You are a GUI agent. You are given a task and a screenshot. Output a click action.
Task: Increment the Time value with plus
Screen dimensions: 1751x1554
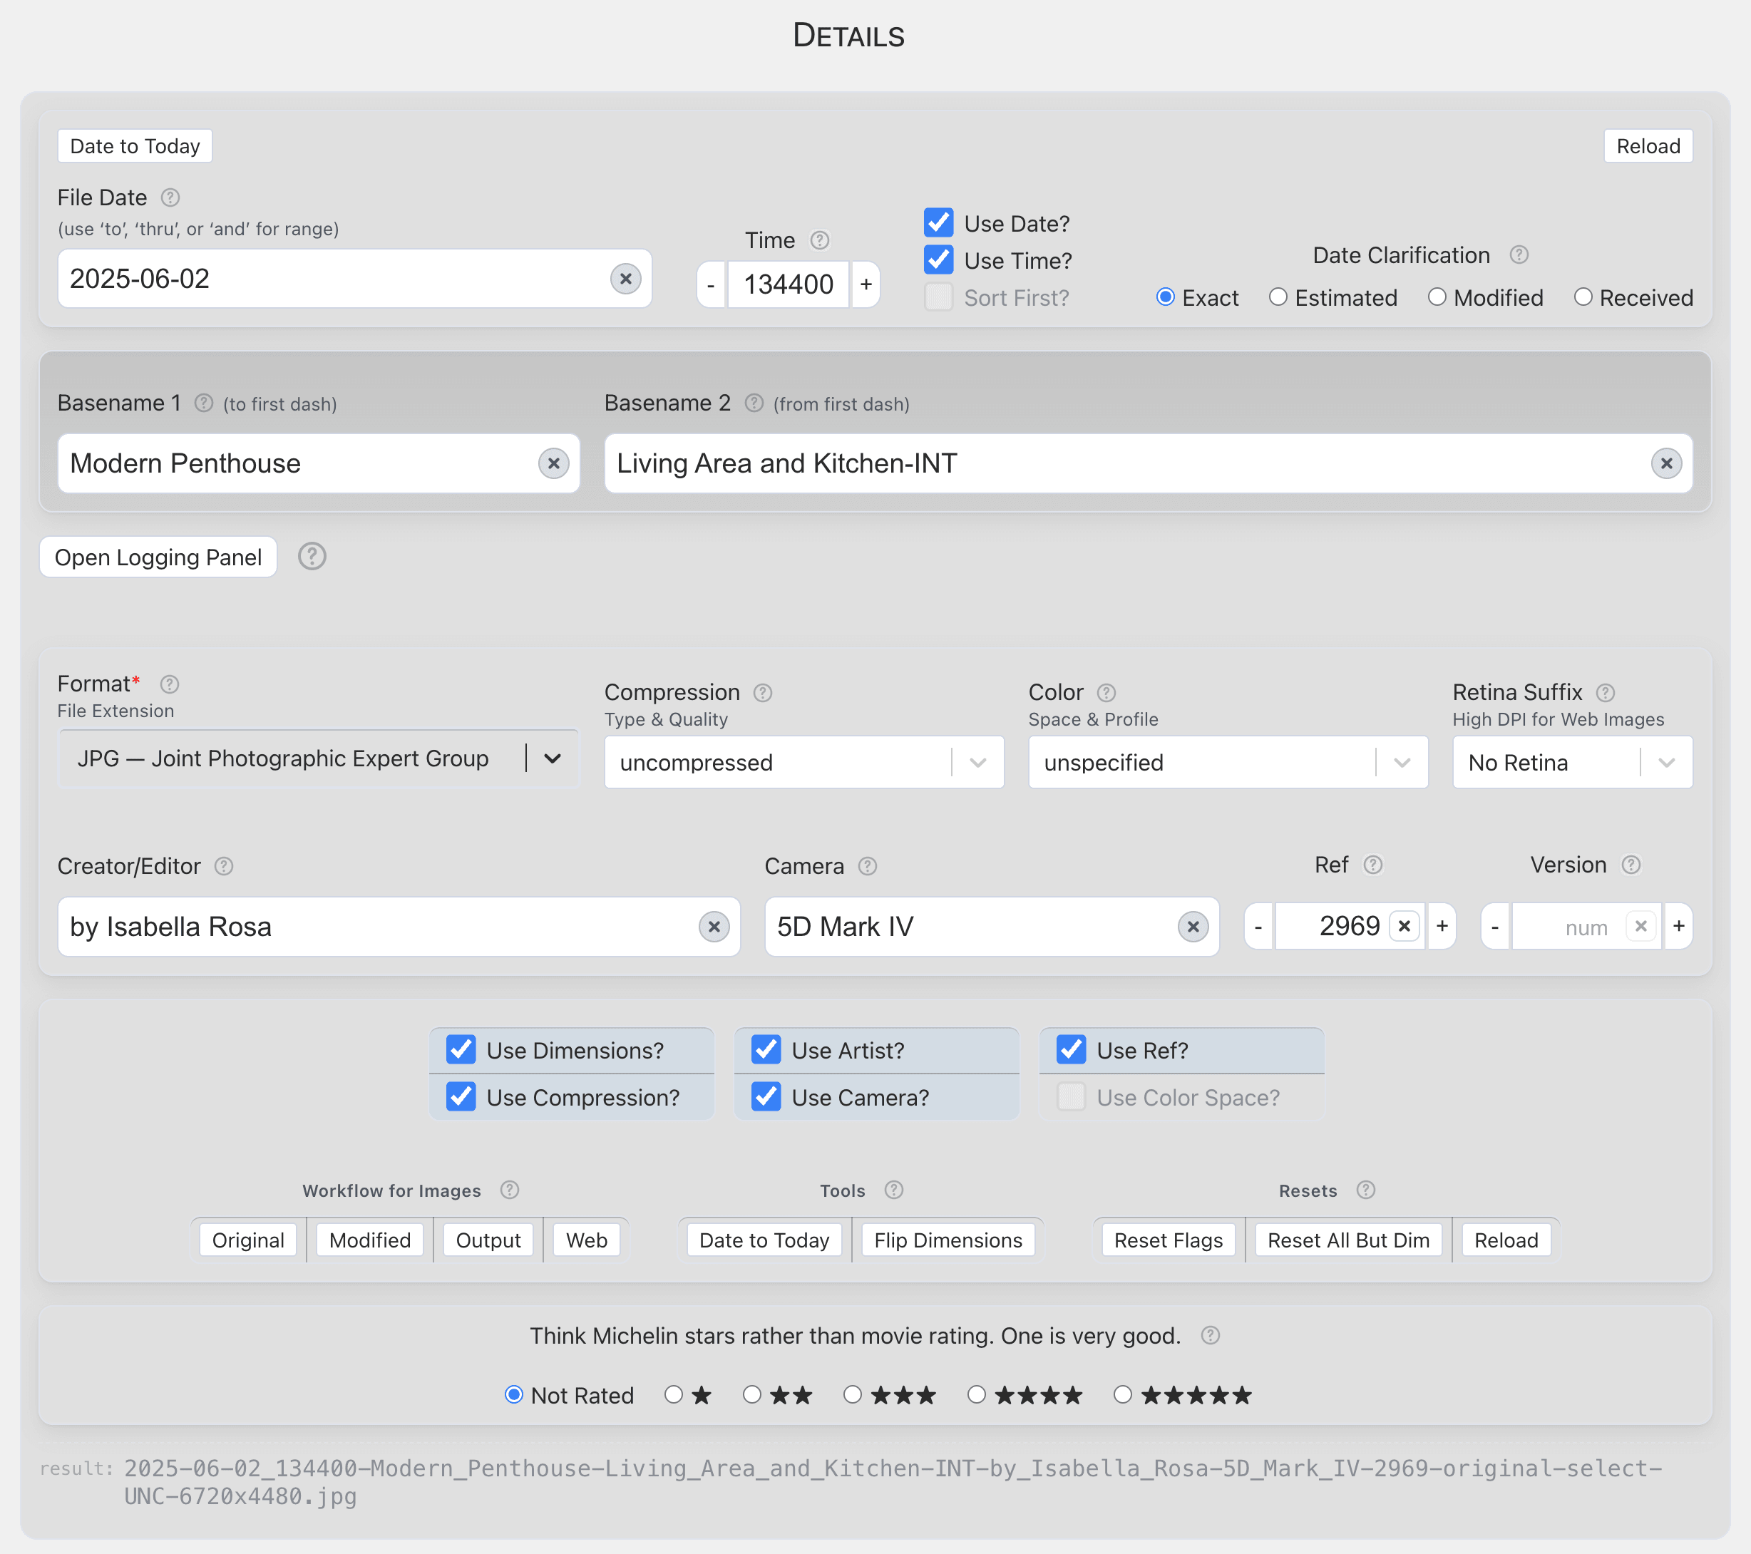pos(866,284)
